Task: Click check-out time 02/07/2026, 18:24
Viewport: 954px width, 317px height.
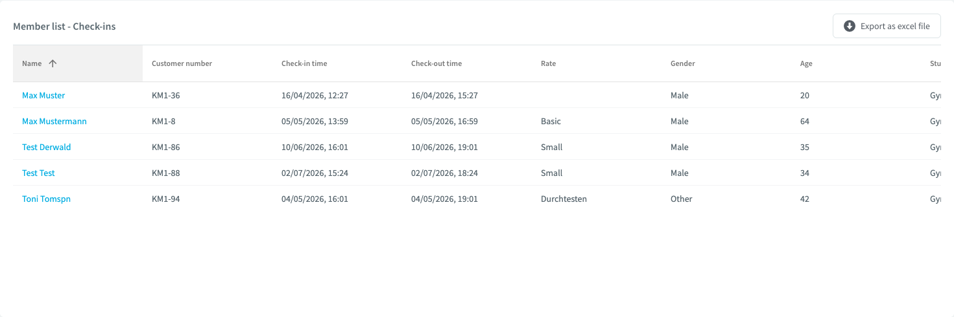Action: tap(444, 173)
